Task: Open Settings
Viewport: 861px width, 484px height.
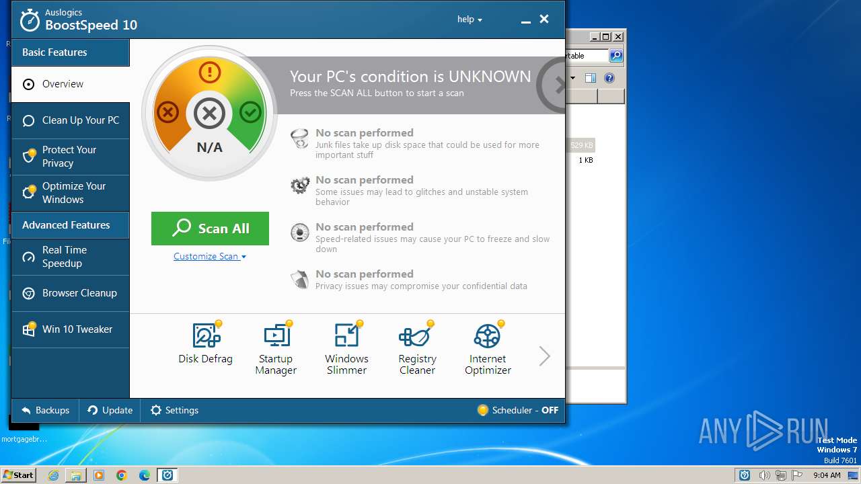Action: [174, 410]
